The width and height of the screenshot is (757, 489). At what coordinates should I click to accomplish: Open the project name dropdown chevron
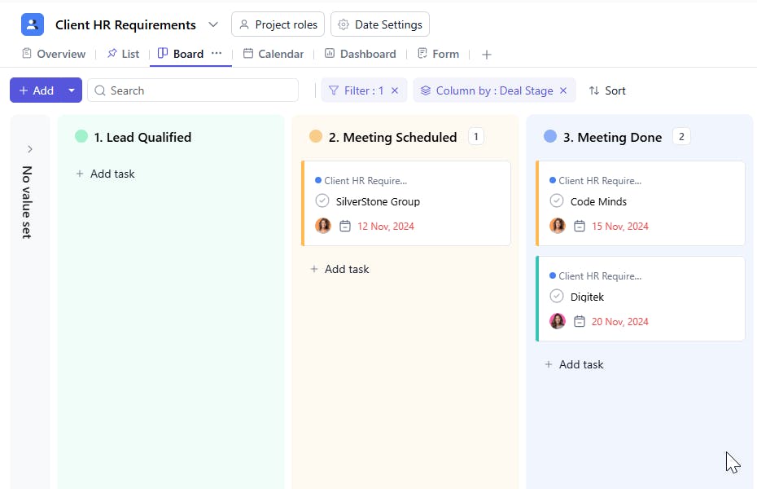point(213,24)
